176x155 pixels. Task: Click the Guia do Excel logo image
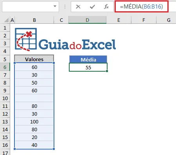point(65,39)
